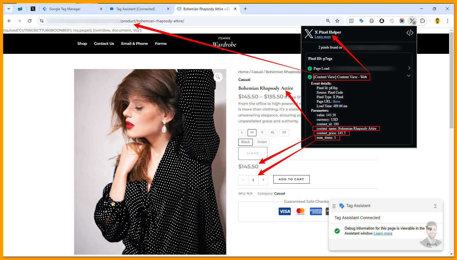Collapse the Tag Assistant popup
Viewport: 457px width, 260px height.
point(435,206)
